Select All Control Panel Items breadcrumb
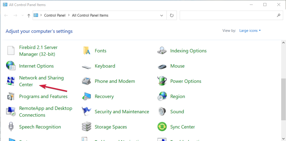The height and width of the screenshot is (141, 286). click(x=90, y=15)
